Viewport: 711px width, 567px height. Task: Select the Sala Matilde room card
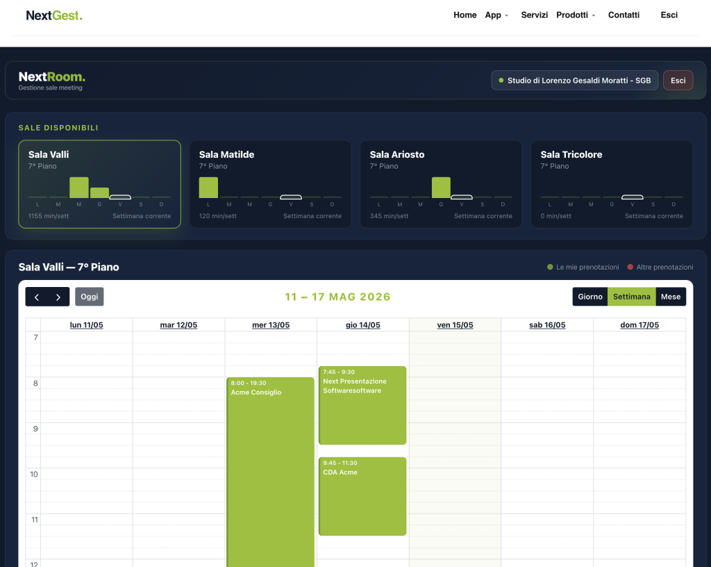click(270, 184)
